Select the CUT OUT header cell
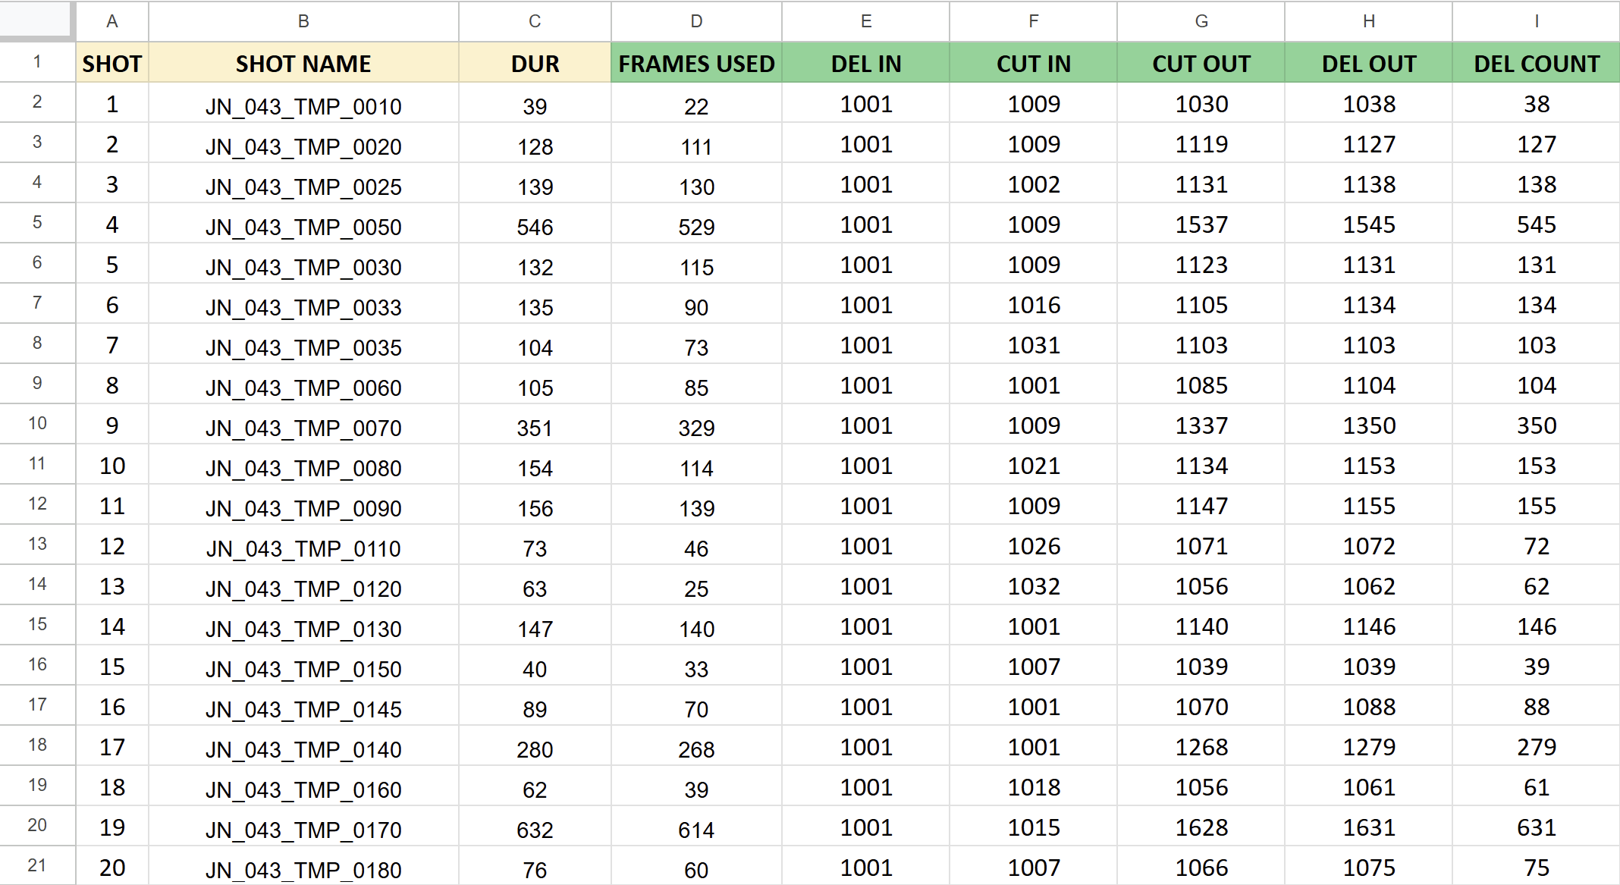This screenshot has height=885, width=1620. click(1201, 64)
